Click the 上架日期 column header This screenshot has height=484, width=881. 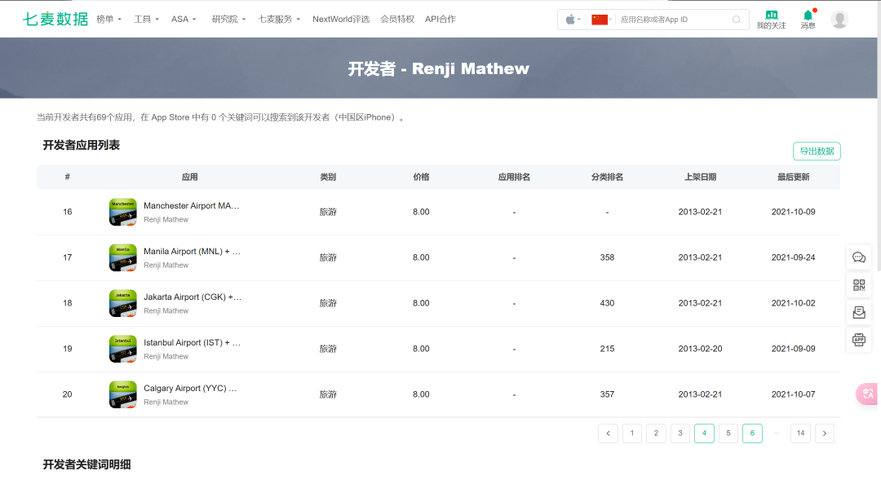(700, 177)
